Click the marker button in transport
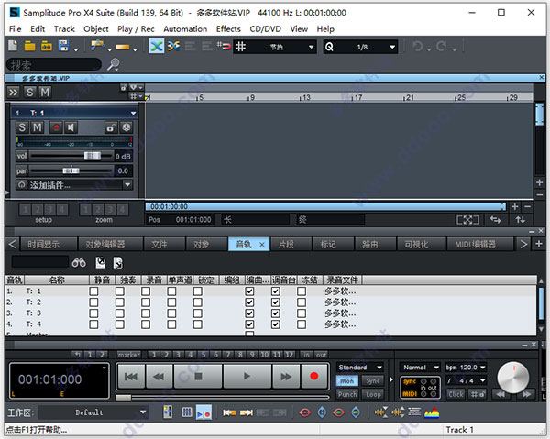 click(128, 355)
